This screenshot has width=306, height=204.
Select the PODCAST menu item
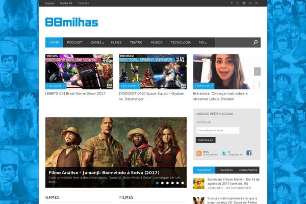[x=74, y=42]
